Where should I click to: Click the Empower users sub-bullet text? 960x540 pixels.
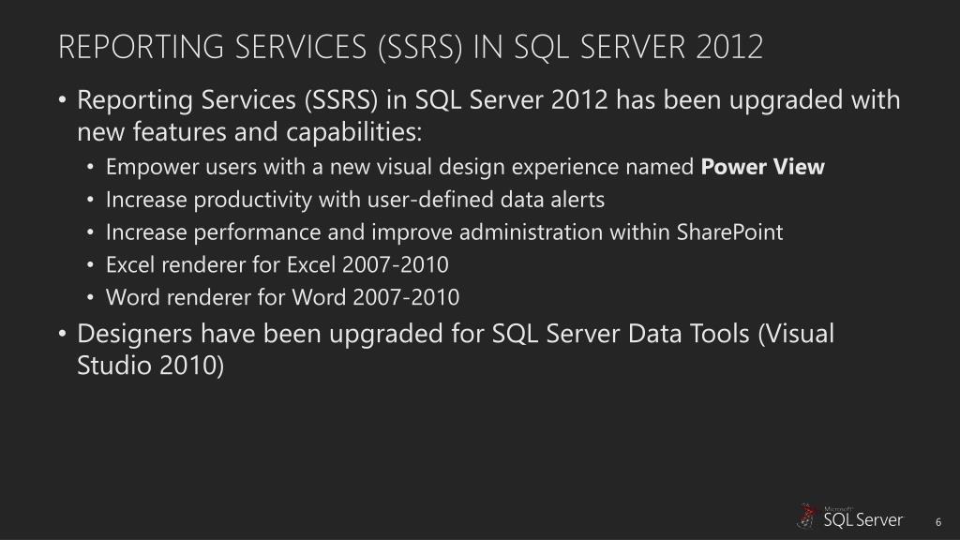465,167
